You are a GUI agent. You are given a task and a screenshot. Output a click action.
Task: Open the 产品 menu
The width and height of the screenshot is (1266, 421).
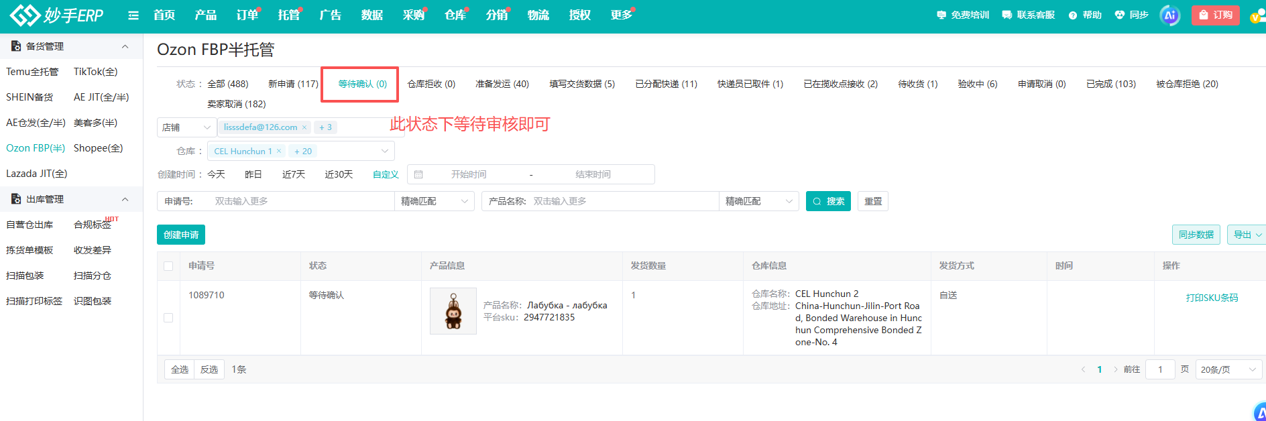(x=206, y=15)
